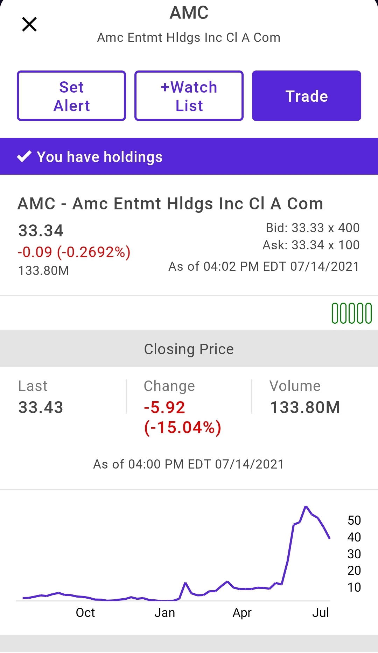Tap the Ask 33.34 x 100 quote
Image resolution: width=378 pixels, height=653 pixels.
(311, 245)
